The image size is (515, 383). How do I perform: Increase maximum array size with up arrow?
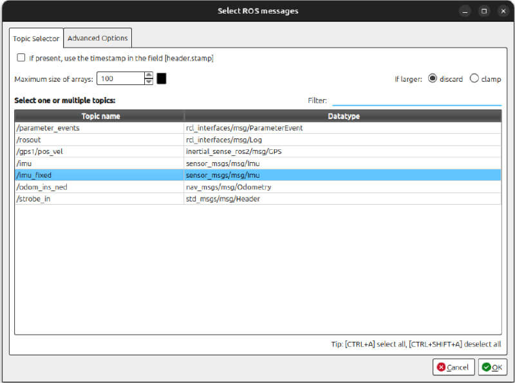149,75
